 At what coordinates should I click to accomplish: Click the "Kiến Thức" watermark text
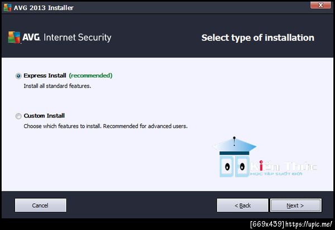coord(284,166)
